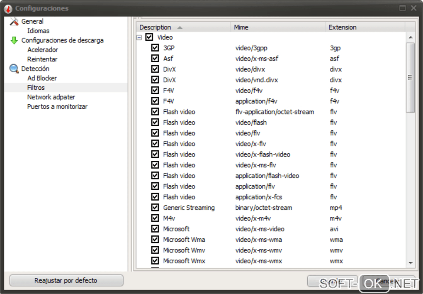Viewport: 423px width, 294px height.
Task: Toggle the Flash video video/flv checkbox
Action: pyautogui.click(x=155, y=133)
